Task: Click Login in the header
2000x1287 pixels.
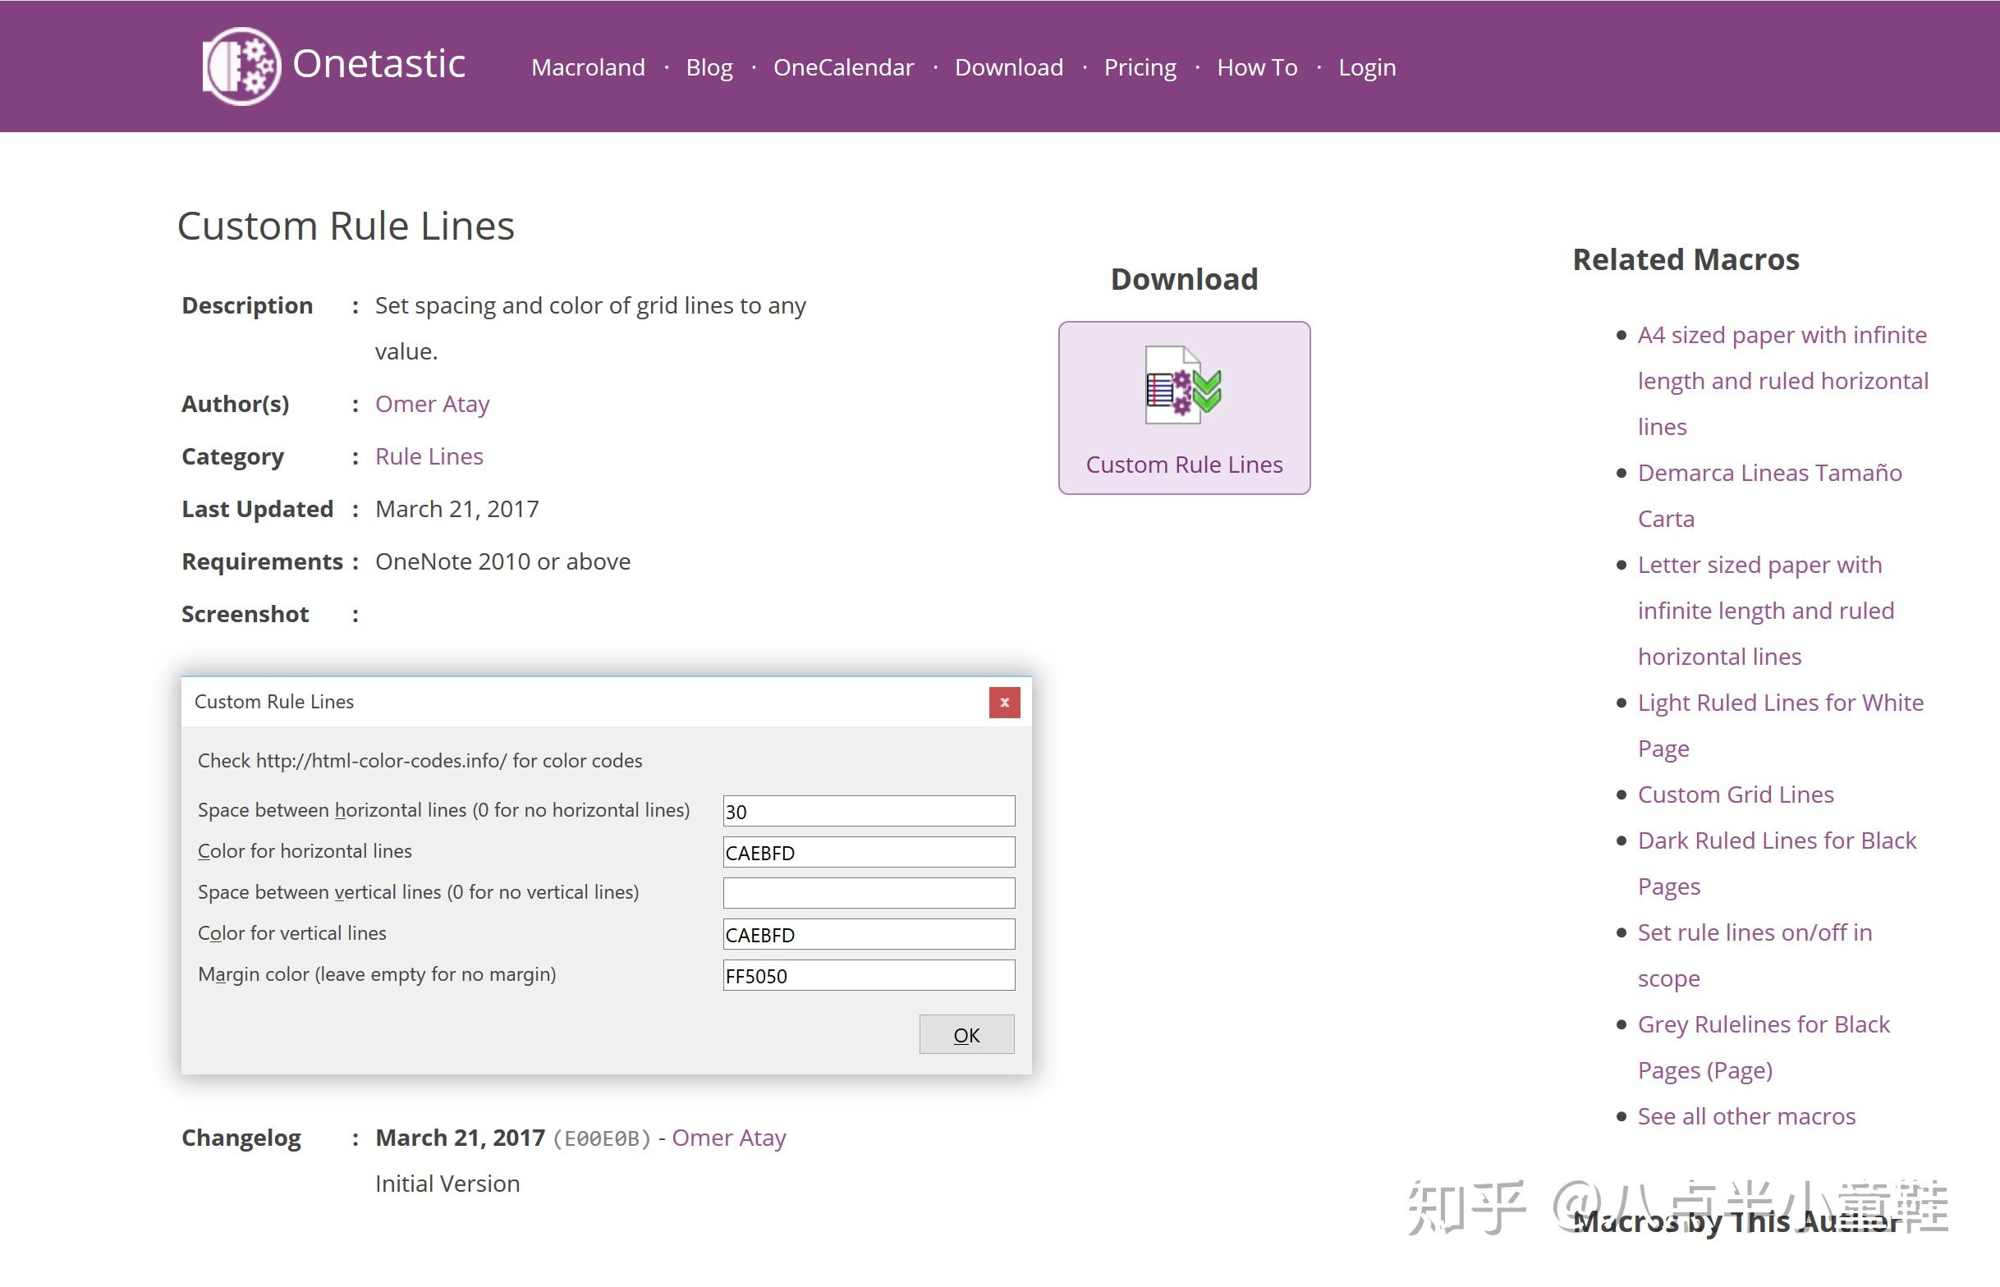Action: [x=1366, y=66]
